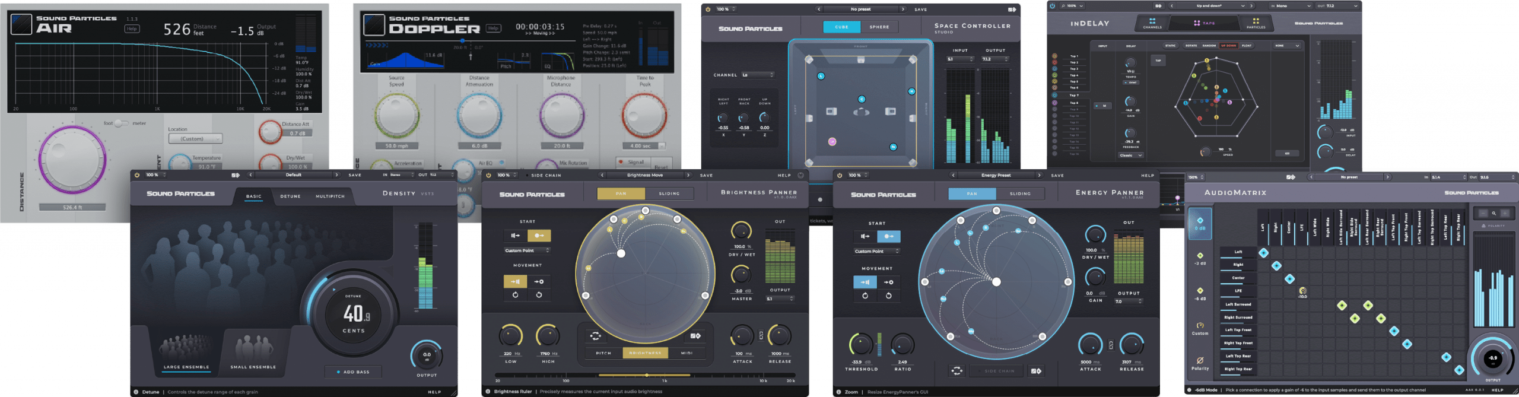The image size is (1519, 397).
Task: Select start-from-speakers icon in Brightness Panner
Action: pos(515,236)
